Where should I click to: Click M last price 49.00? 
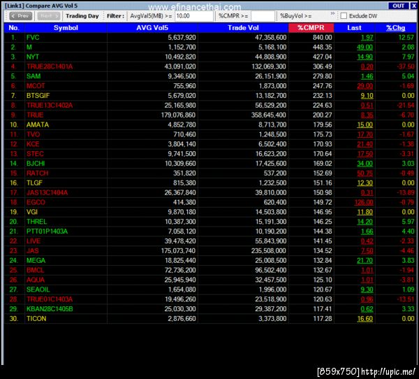click(365, 47)
